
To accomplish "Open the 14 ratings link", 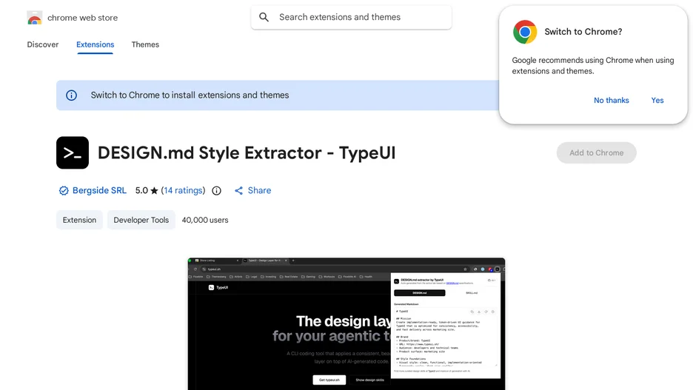I will click(x=183, y=190).
